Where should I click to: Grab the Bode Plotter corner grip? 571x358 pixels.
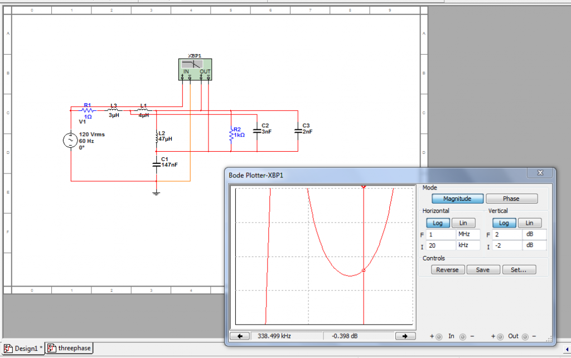point(549,340)
